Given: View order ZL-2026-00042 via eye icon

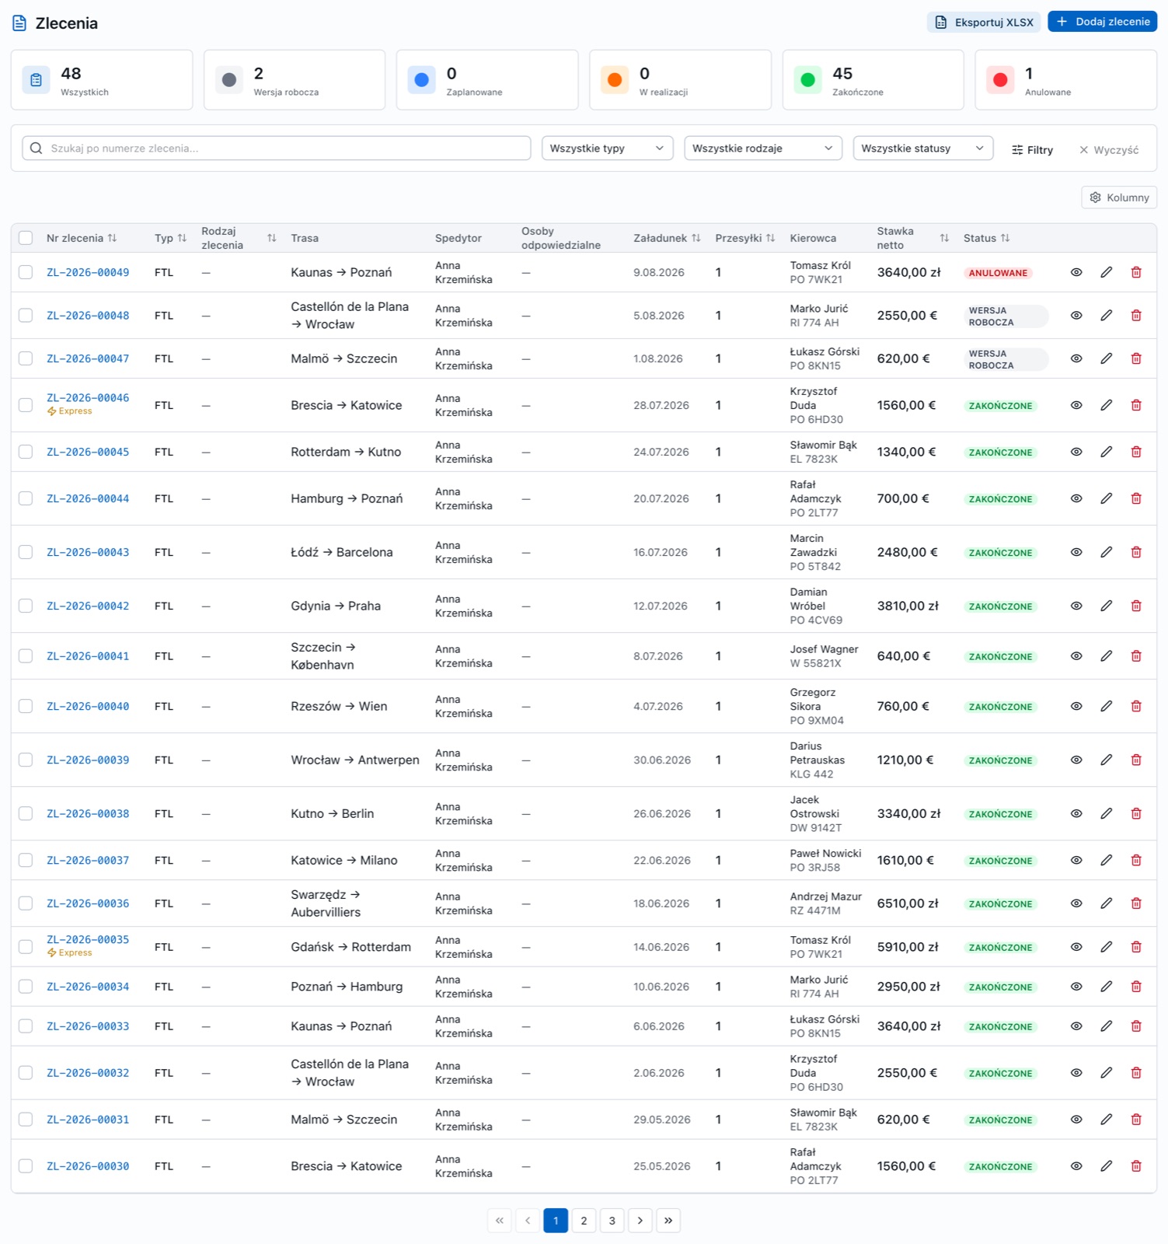Looking at the screenshot, I should (x=1076, y=606).
